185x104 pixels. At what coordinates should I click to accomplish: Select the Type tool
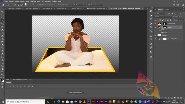[x=2, y=60]
